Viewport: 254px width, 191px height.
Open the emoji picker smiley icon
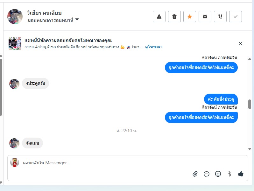click(x=218, y=174)
